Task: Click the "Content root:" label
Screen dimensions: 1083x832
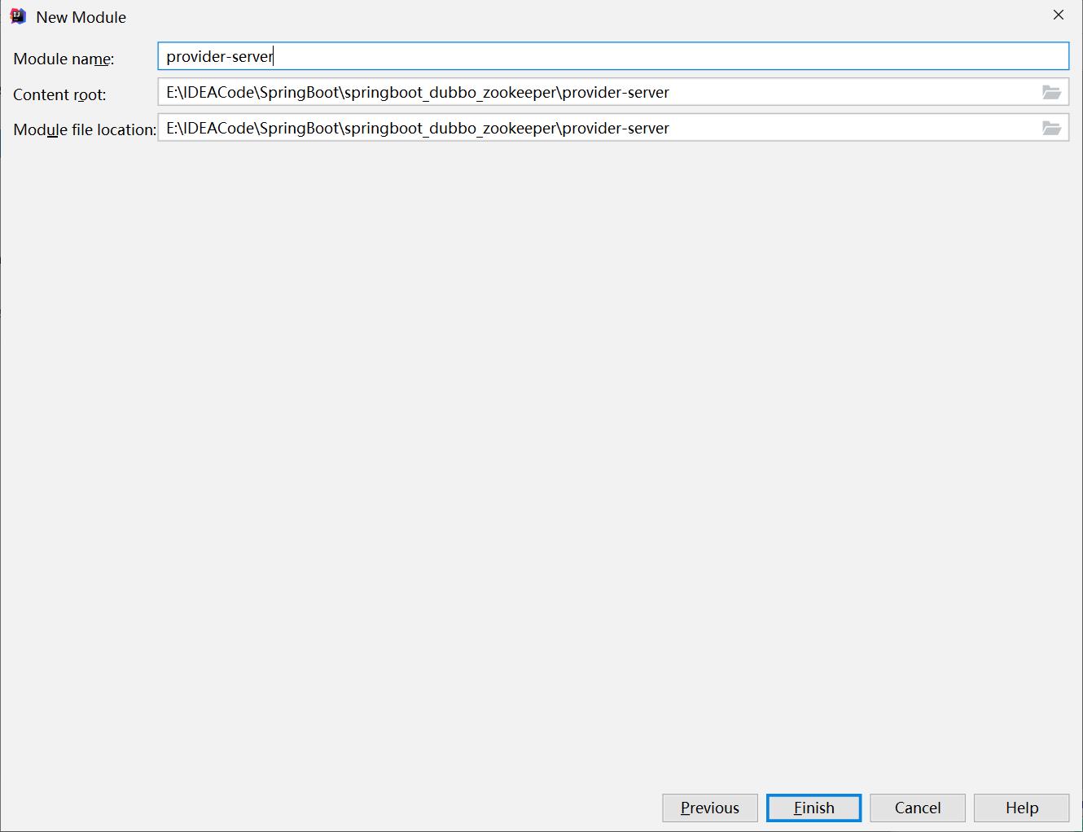Action: tap(59, 94)
